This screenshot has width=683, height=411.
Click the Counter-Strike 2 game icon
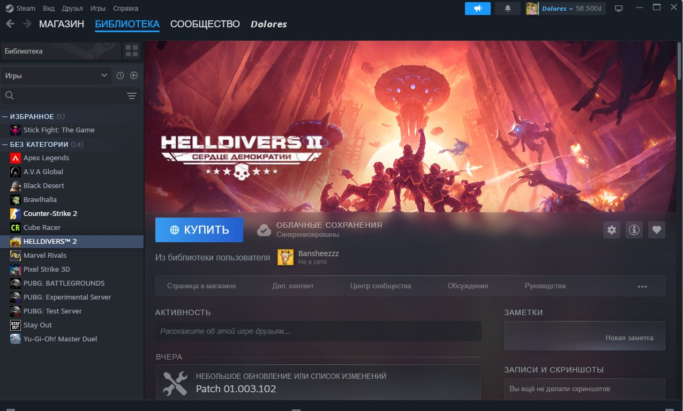[16, 214]
